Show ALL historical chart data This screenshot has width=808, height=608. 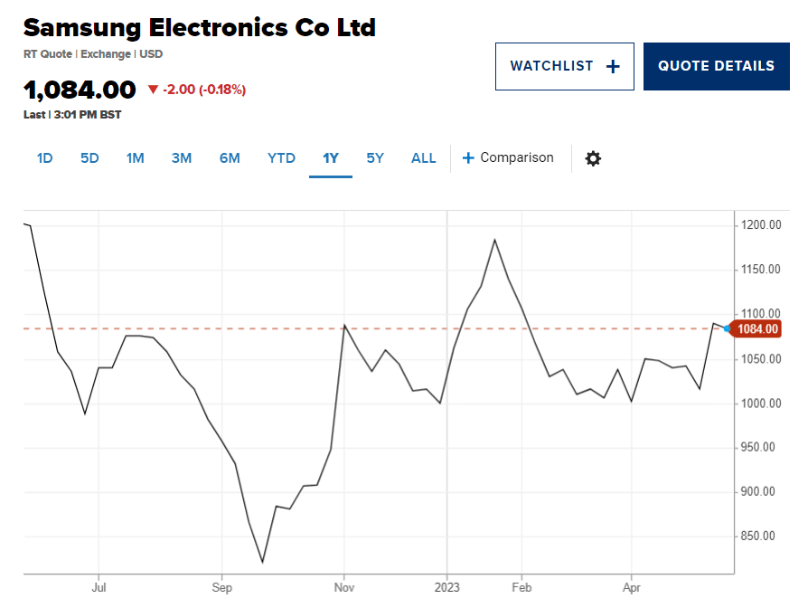(424, 157)
